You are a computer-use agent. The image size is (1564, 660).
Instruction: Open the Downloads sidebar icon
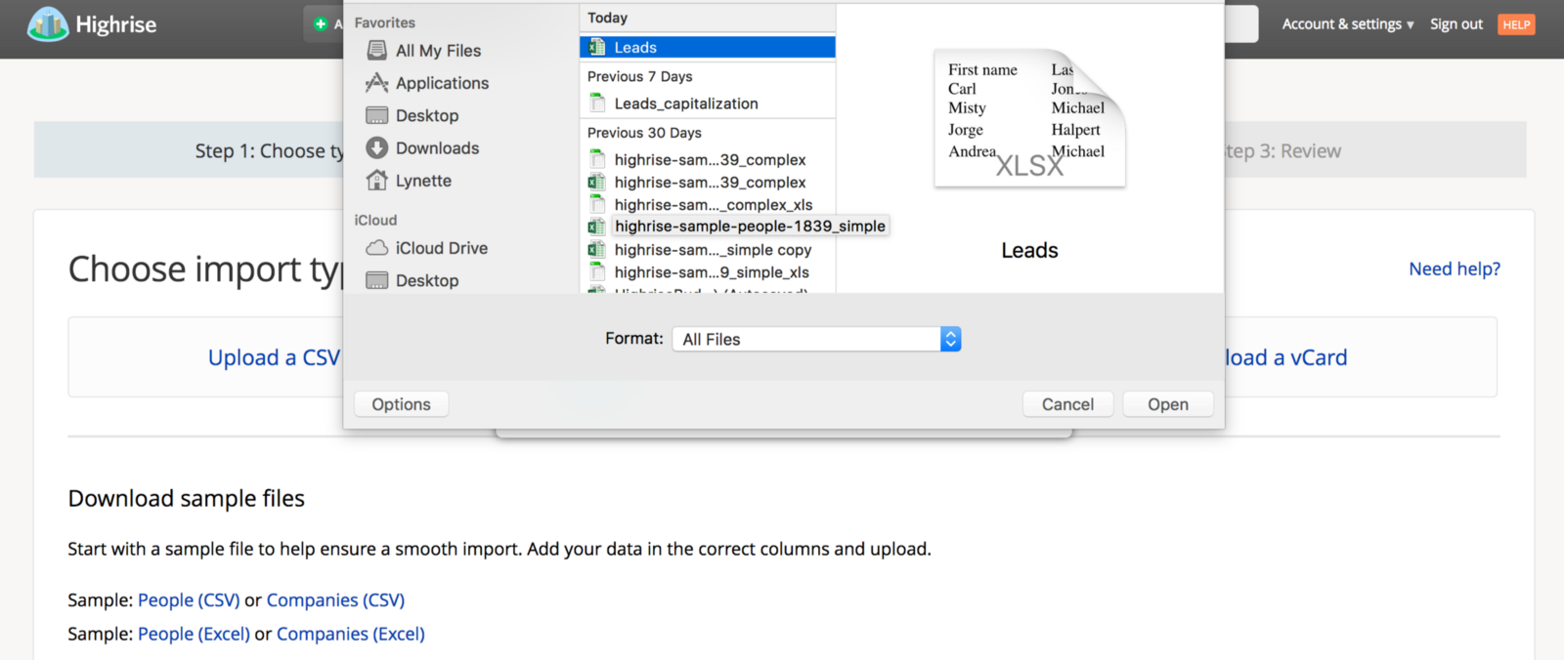click(x=376, y=148)
